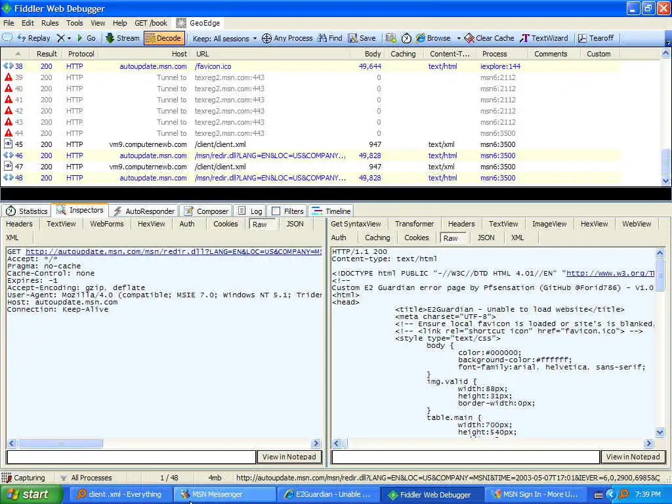Select session 45 client.xml row

point(310,144)
